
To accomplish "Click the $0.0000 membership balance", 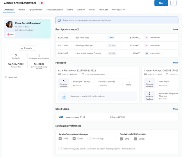I will (39, 64).
